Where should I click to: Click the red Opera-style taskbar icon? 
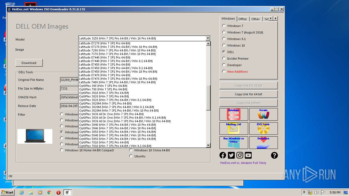(58, 192)
